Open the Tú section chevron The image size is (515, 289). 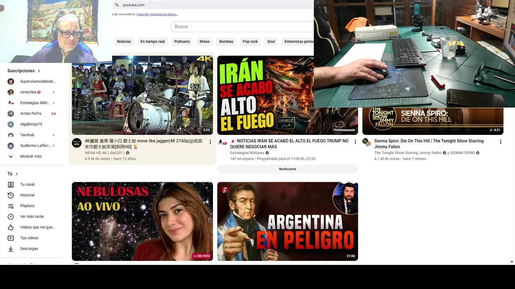[x=16, y=174]
